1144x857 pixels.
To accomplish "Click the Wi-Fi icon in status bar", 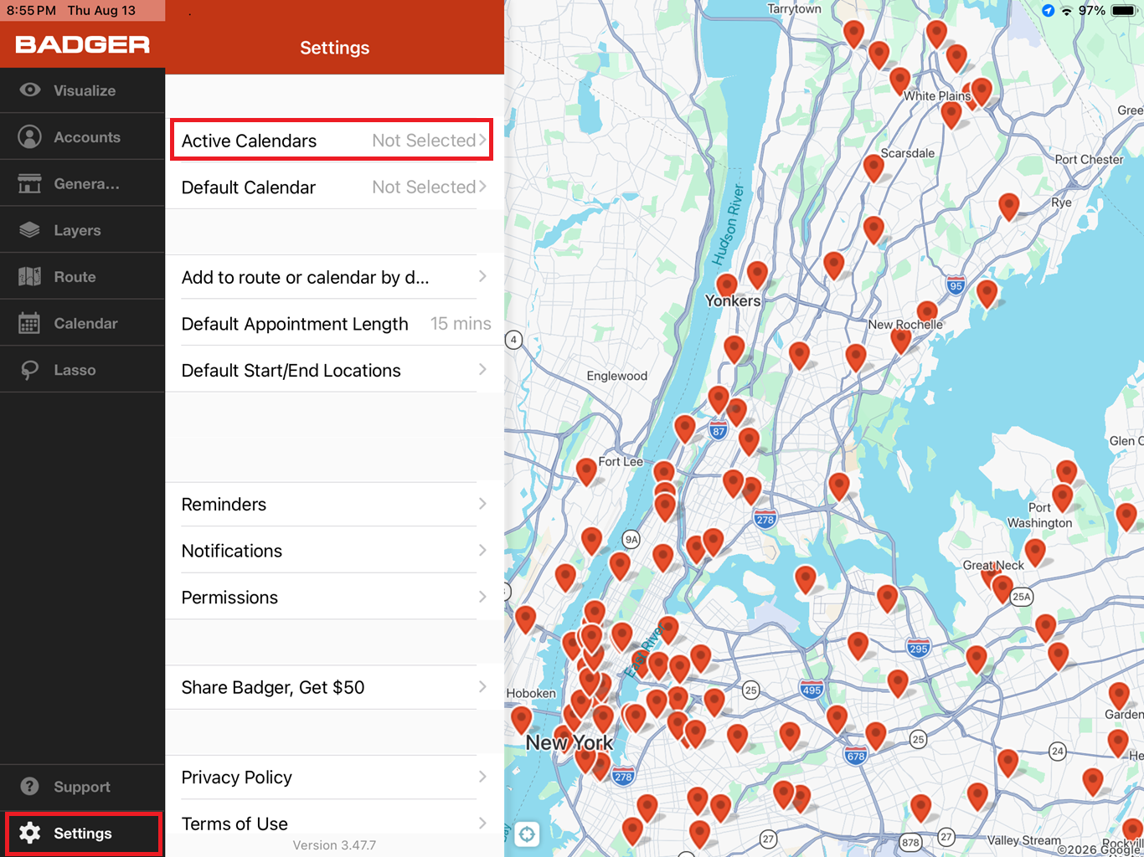I will [x=1067, y=11].
